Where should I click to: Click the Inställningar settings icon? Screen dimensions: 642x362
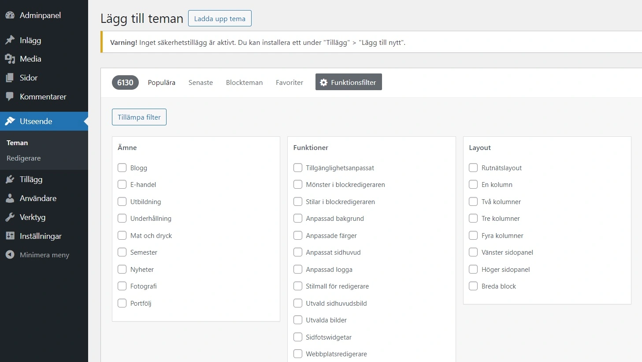click(x=10, y=236)
